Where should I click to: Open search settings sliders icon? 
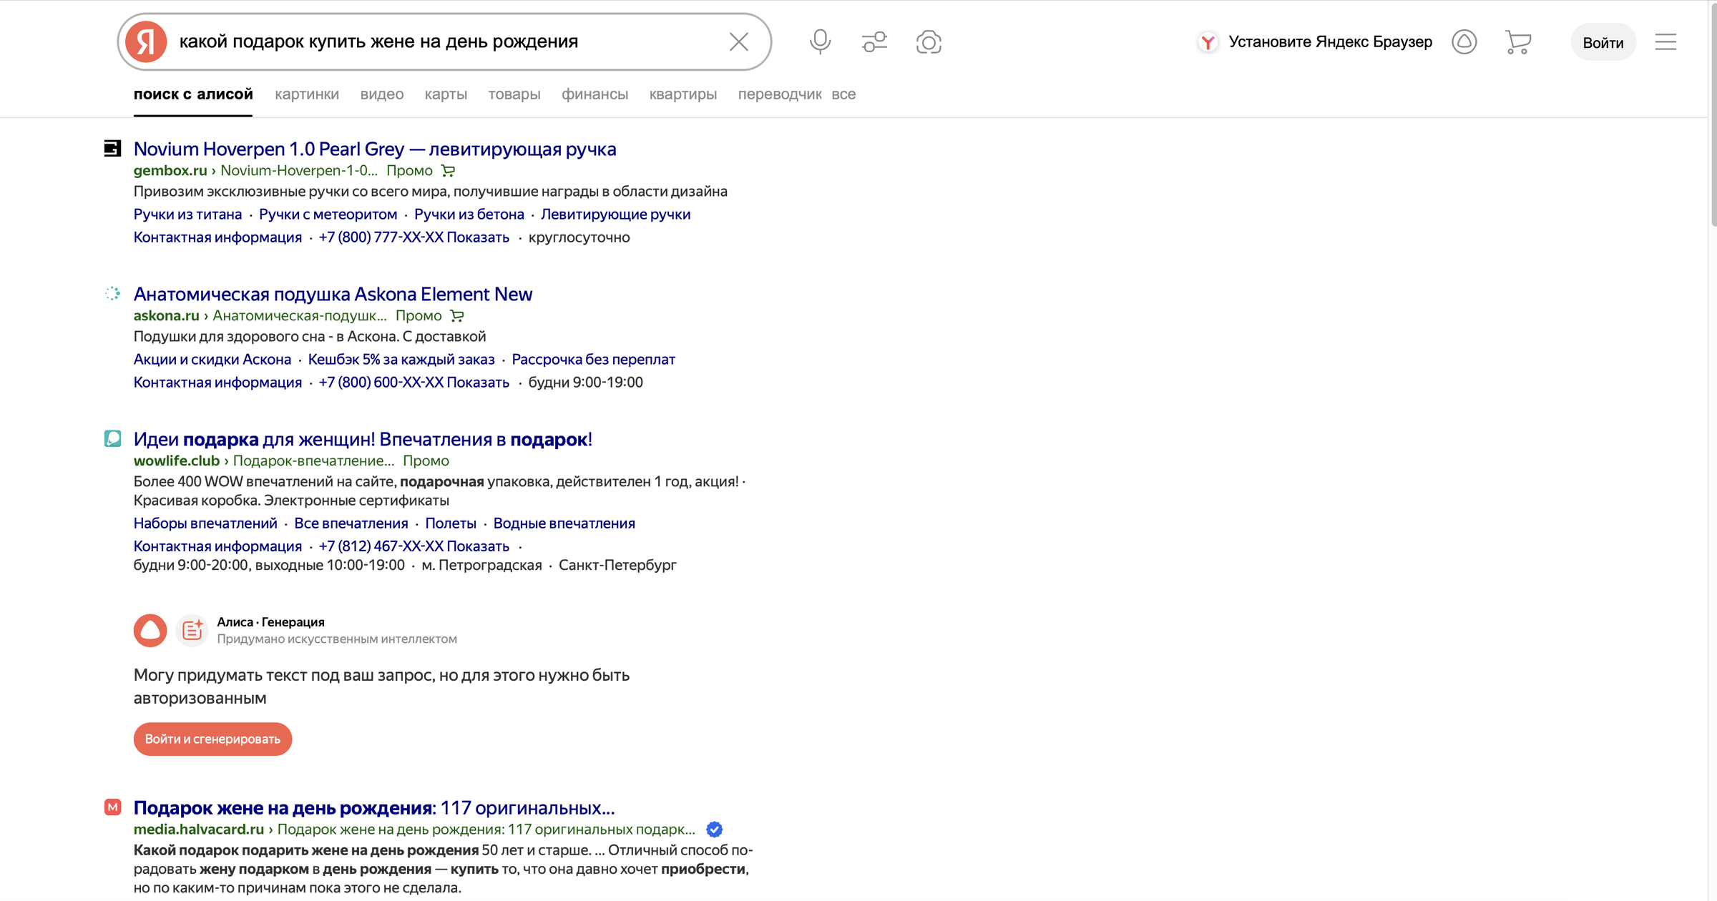point(874,41)
